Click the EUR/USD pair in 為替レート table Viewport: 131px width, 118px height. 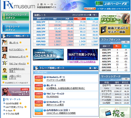[41, 41]
